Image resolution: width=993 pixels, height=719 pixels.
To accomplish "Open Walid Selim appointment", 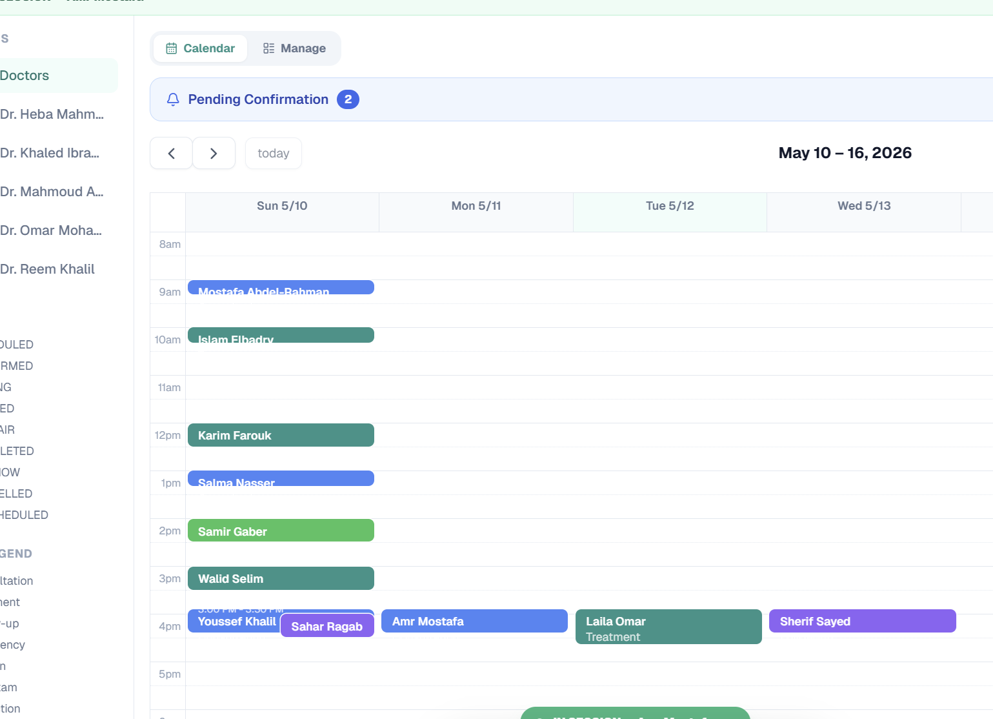I will pos(281,578).
